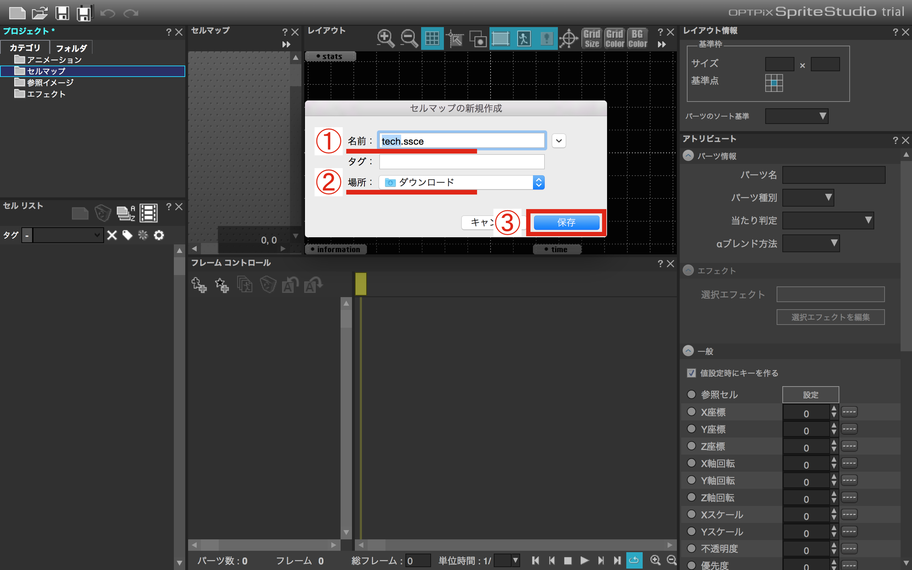Click the Grid Size toolbar button
The width and height of the screenshot is (912, 570).
592,38
